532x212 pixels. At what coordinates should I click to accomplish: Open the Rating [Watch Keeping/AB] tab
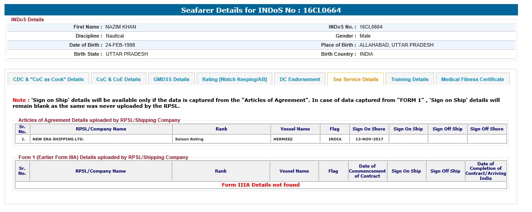pyautogui.click(x=234, y=79)
